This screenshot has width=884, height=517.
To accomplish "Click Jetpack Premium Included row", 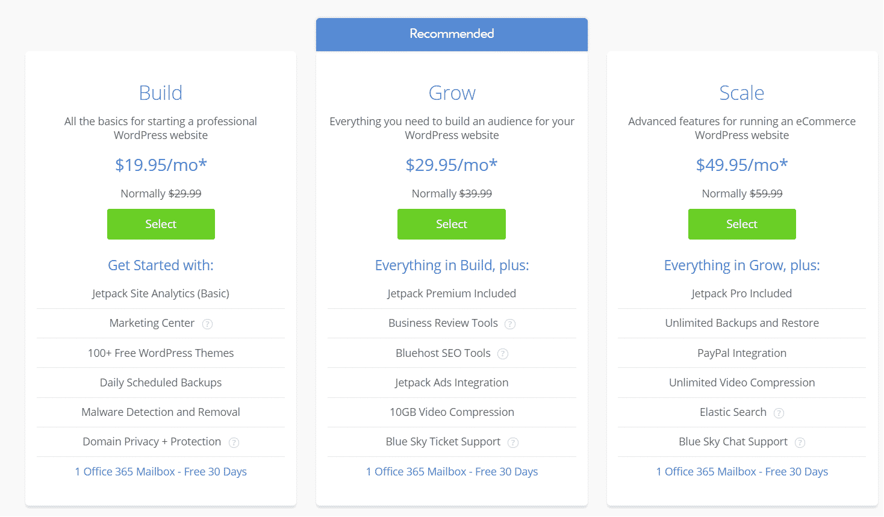I will (x=452, y=294).
